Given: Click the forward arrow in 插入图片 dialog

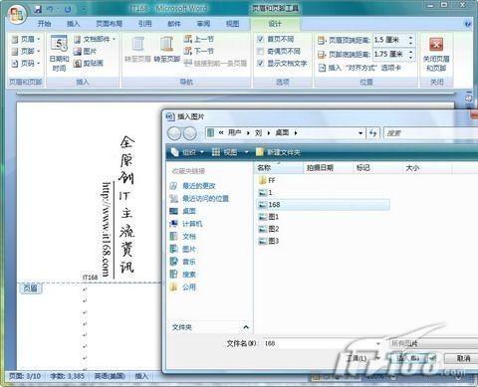Looking at the screenshot, I should (189, 133).
